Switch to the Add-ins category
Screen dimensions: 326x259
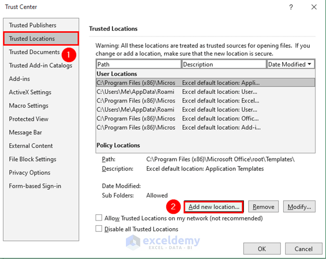point(41,79)
